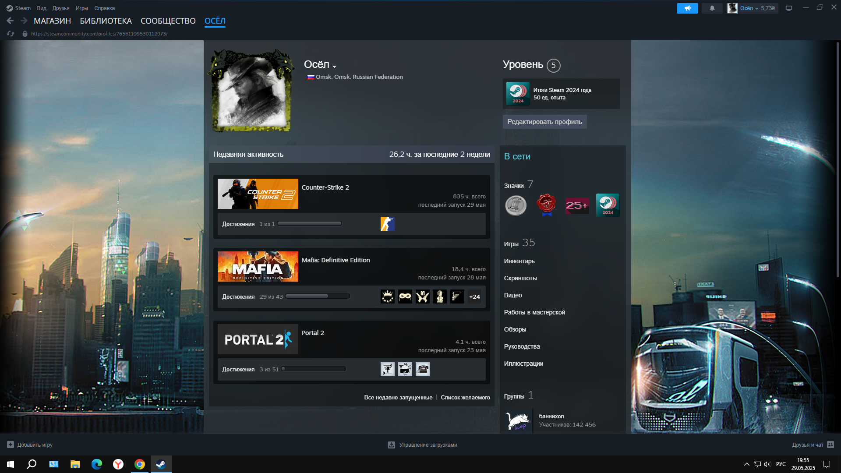Show hidden system tray icons

[x=746, y=464]
